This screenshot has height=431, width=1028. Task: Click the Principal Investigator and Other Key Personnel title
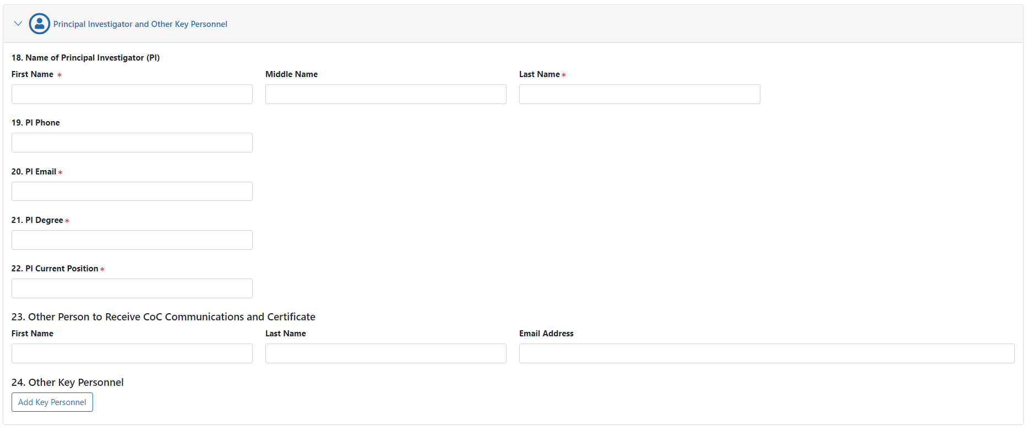(140, 24)
